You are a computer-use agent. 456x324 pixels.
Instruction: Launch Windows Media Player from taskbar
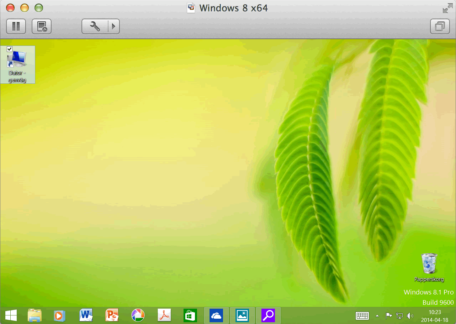pyautogui.click(x=59, y=315)
